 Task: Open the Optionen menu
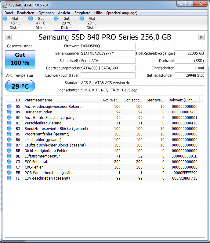46,13
